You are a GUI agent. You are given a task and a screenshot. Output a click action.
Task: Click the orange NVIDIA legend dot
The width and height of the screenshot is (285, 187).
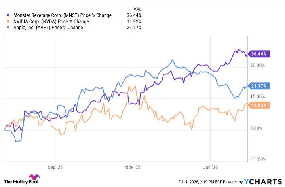tap(8, 21)
